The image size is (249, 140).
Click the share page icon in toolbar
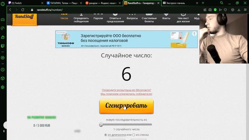[x=205, y=10]
